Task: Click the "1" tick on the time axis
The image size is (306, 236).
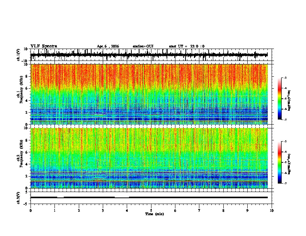Action: 54,211
